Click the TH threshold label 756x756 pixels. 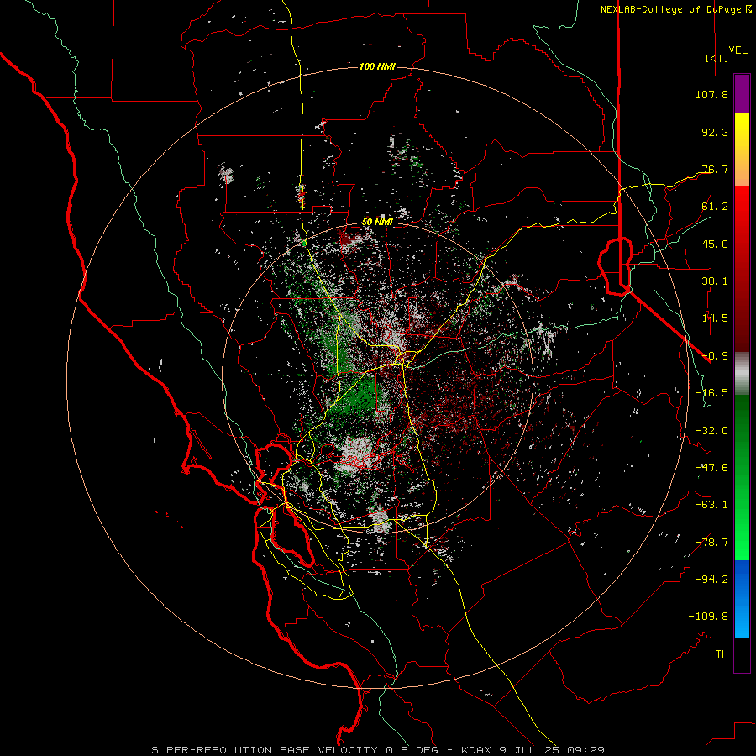click(x=722, y=654)
